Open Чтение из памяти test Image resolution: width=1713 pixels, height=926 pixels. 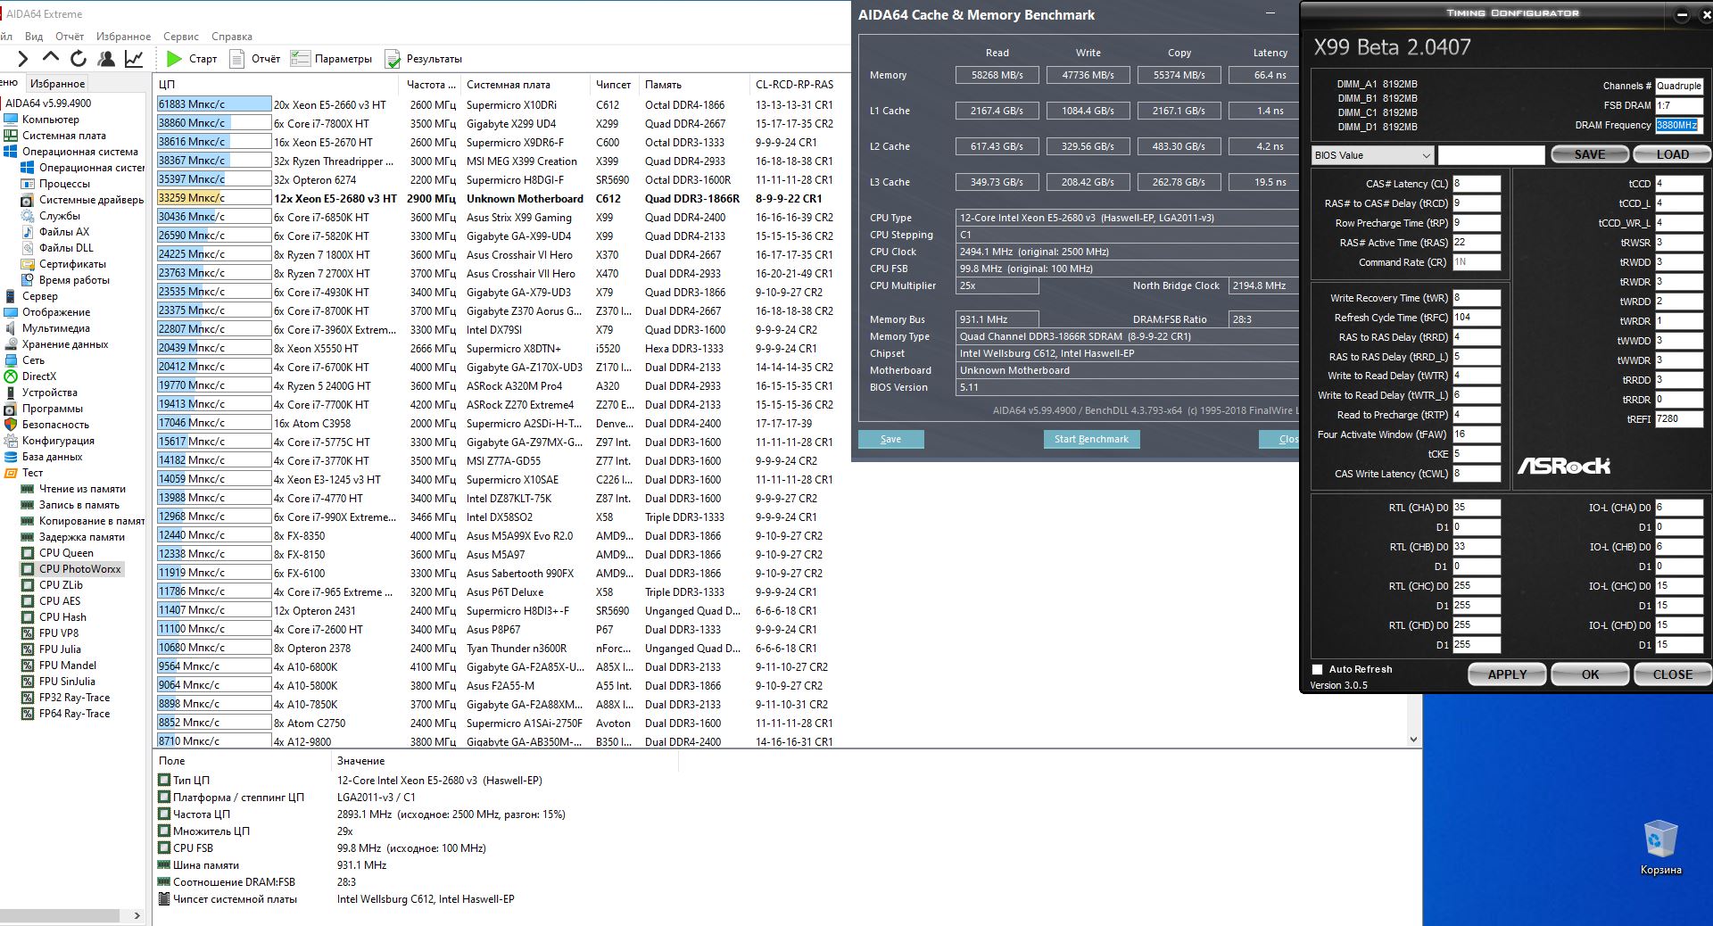coord(82,489)
